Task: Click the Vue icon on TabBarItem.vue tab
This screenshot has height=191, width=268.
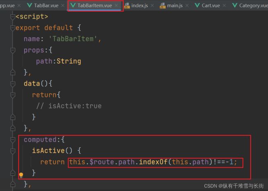Action: point(73,5)
